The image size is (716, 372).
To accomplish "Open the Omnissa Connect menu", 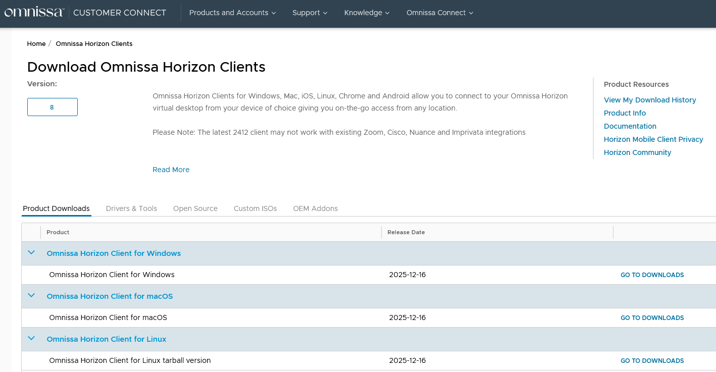I will (x=439, y=13).
